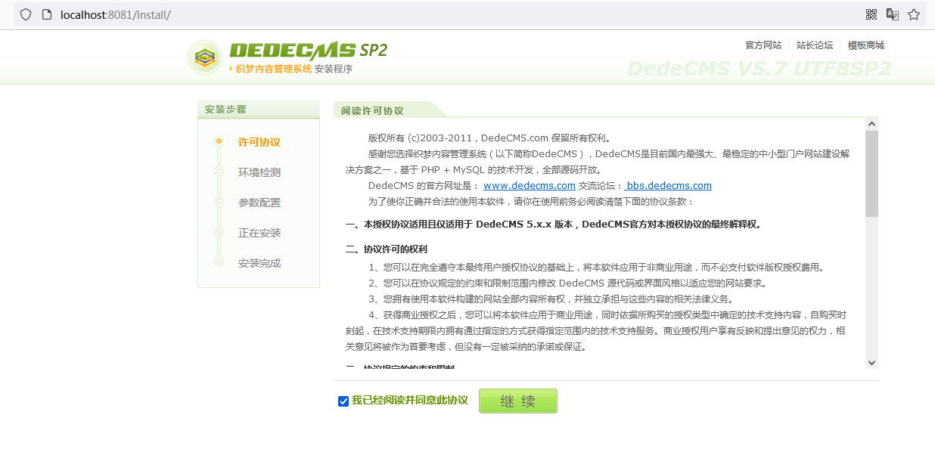Click the 版权所有 (c)2003-2011 copyright line
The image size is (935, 452).
489,138
